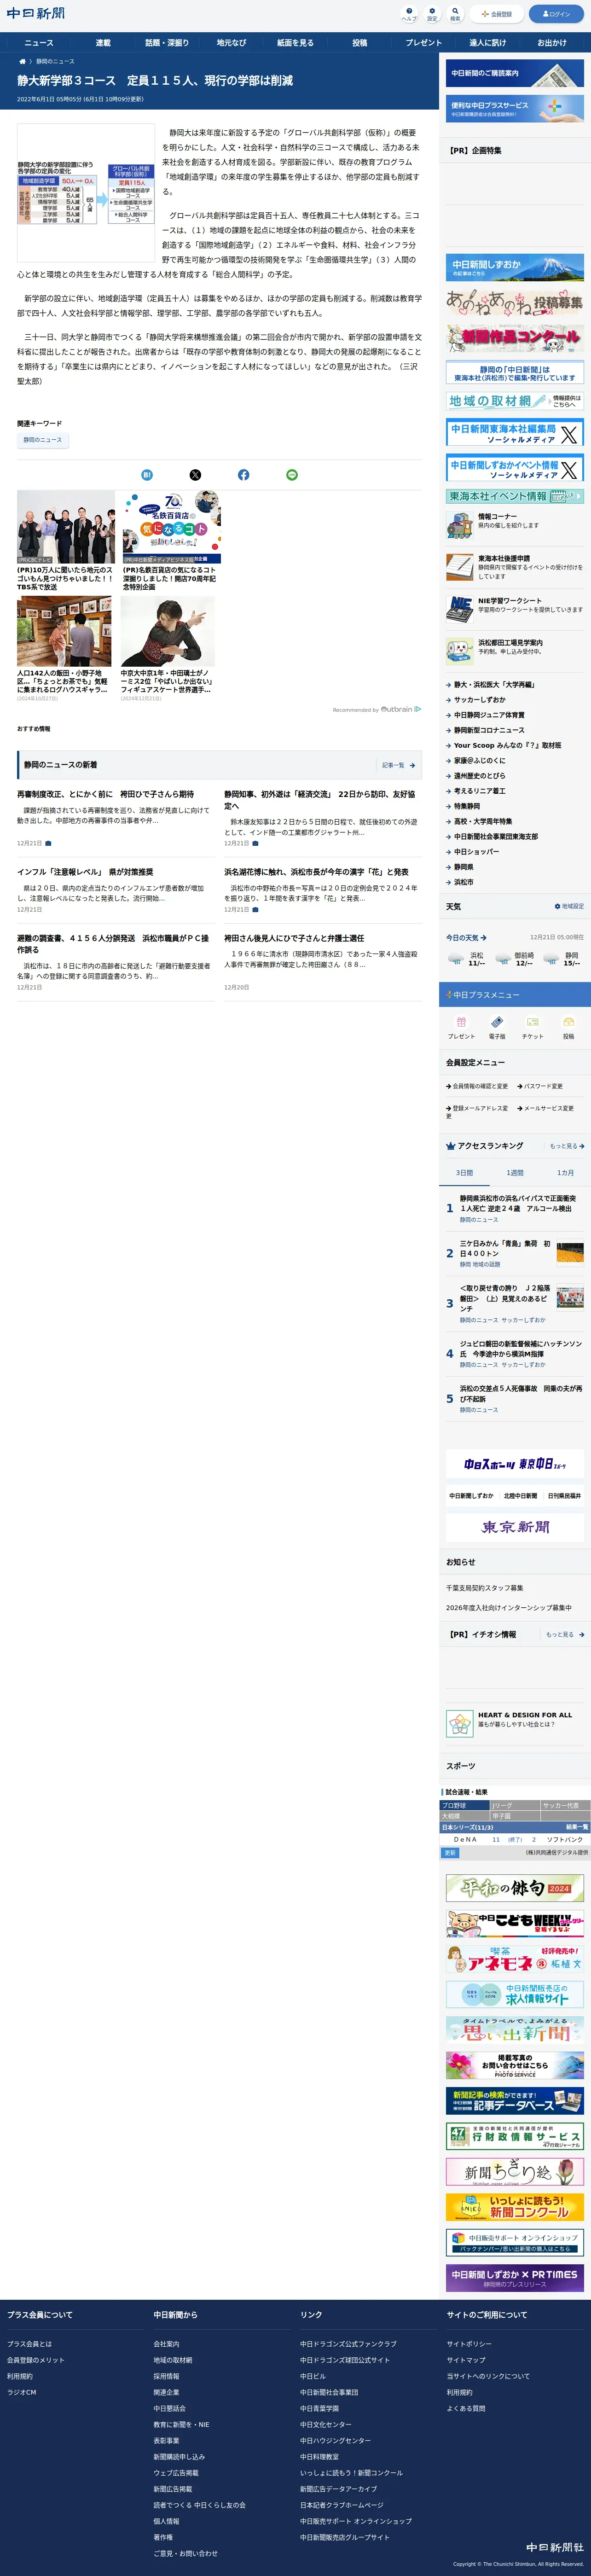
Task: Open the メールサービス変更 link
Action: click(546, 1108)
